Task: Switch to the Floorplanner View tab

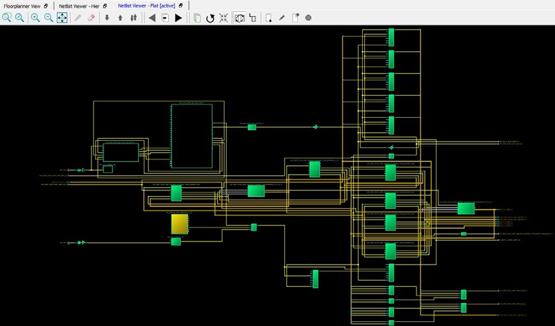Action: pyautogui.click(x=22, y=5)
